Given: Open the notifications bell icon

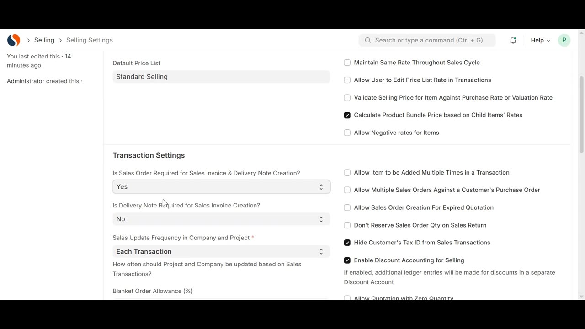Looking at the screenshot, I should click(513, 40).
